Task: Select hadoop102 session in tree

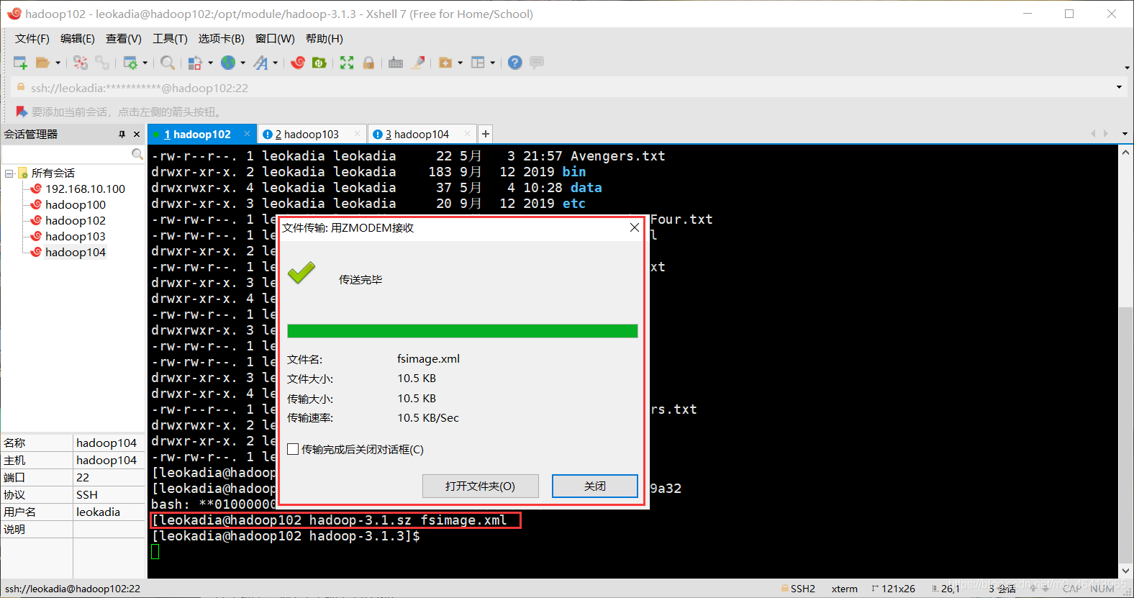Action: pos(75,221)
